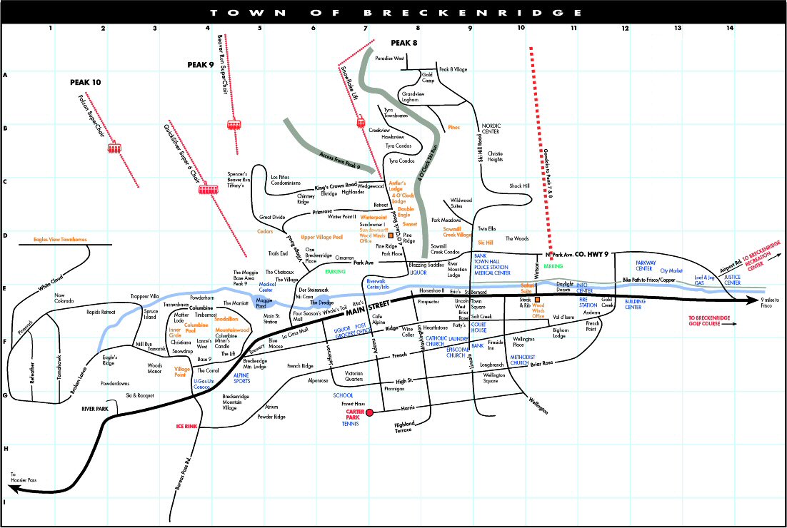
Task: Click the red dotted Gondola line
Action: pos(540,143)
